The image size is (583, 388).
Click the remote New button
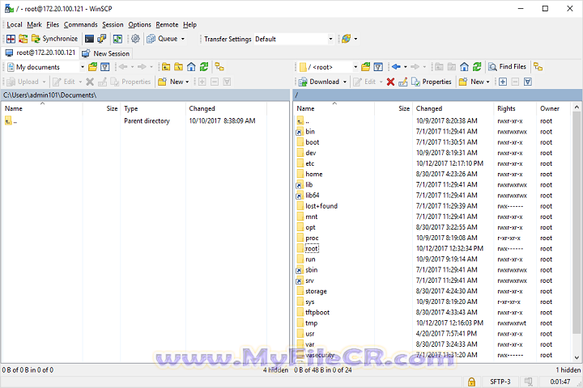click(x=471, y=82)
